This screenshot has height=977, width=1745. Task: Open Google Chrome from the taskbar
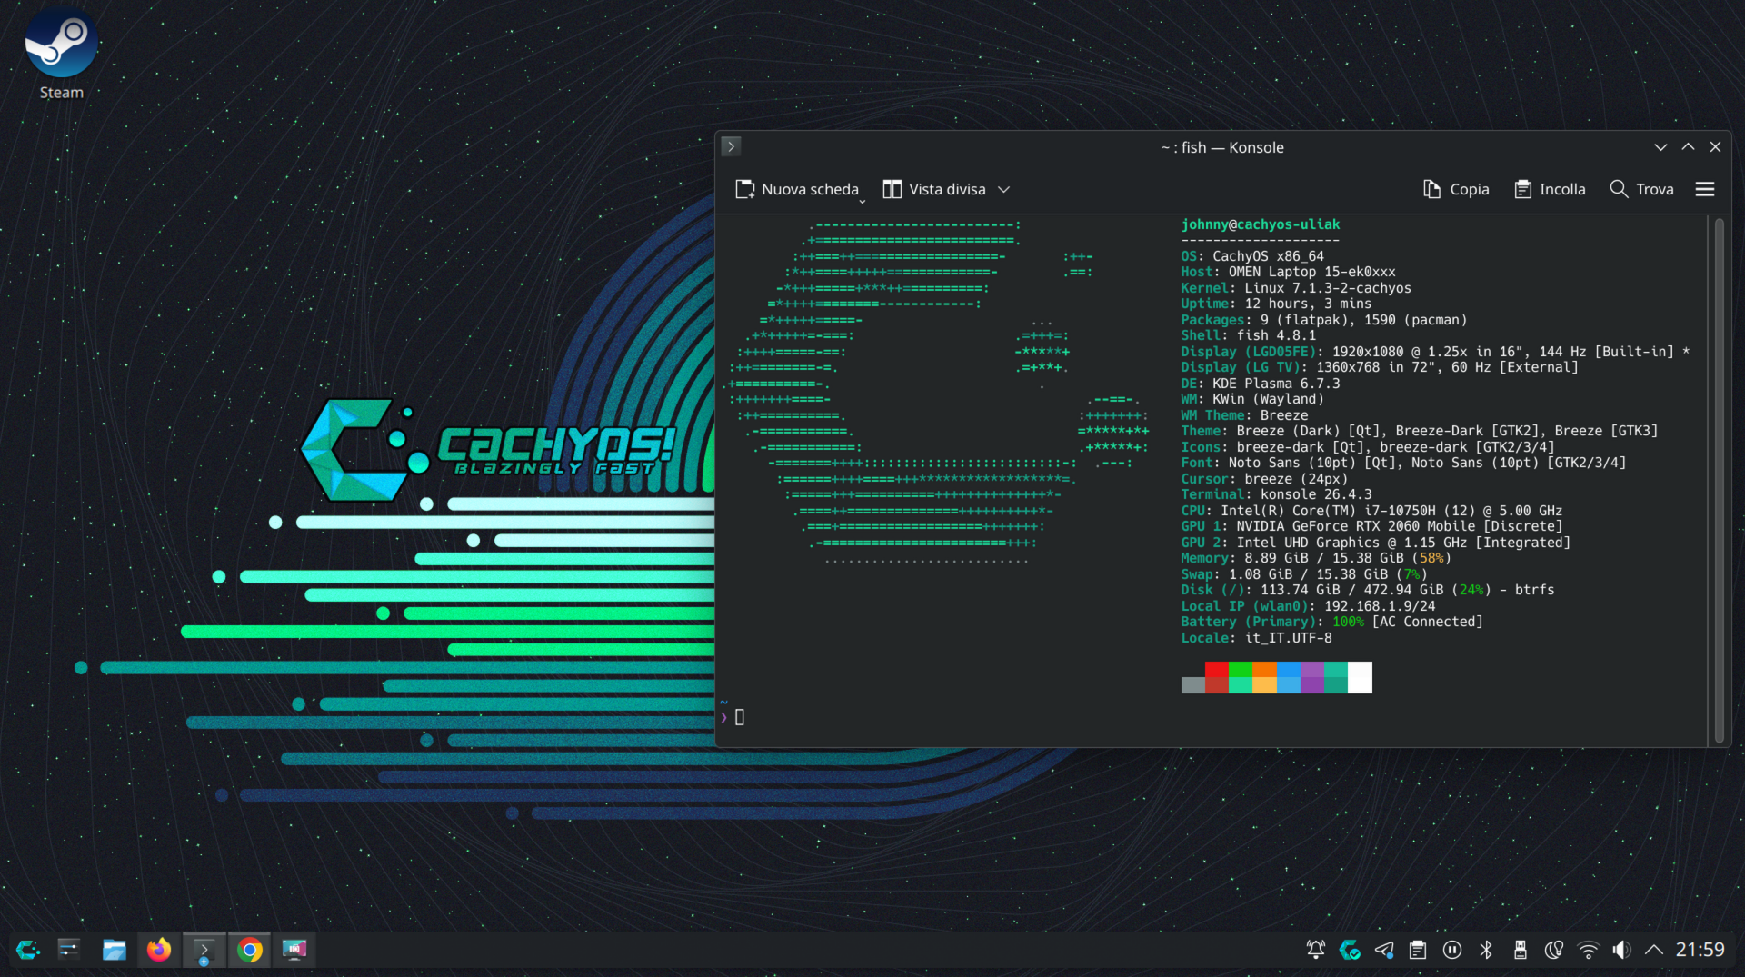(249, 950)
